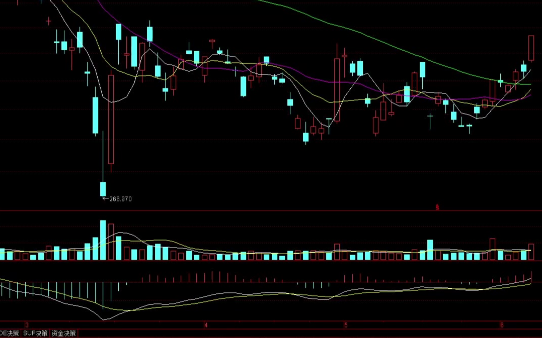Select the tallest cyan volume bar
Image resolution: width=542 pixels, height=338 pixels.
point(103,240)
